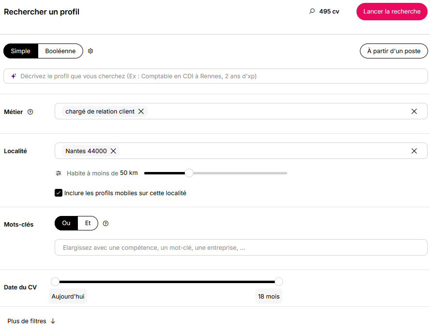430x329 pixels.
Task: Open search settings gear icon
Action: click(90, 51)
